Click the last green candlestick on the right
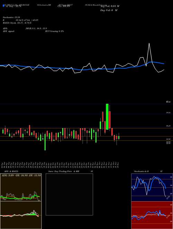 pos(119,137)
